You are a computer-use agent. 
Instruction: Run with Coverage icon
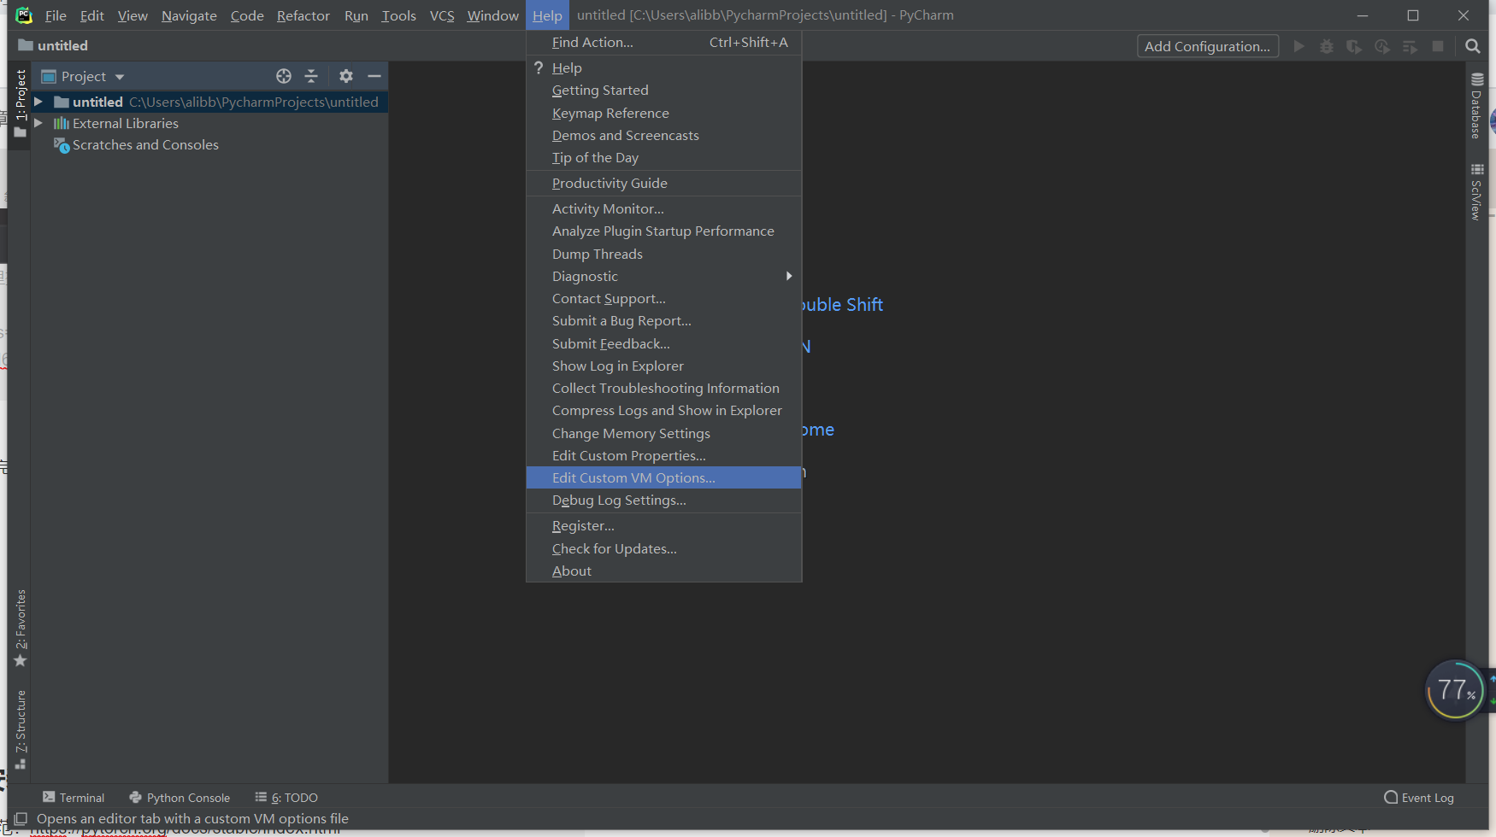pyautogui.click(x=1354, y=46)
